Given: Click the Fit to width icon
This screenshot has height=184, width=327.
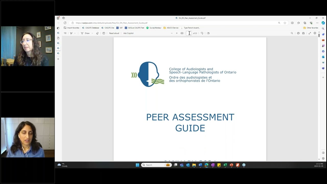Looking at the screenshot, I should [182, 33].
